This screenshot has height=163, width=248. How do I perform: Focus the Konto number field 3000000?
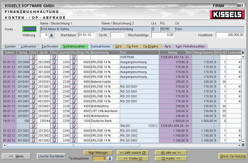pyautogui.click(x=29, y=29)
